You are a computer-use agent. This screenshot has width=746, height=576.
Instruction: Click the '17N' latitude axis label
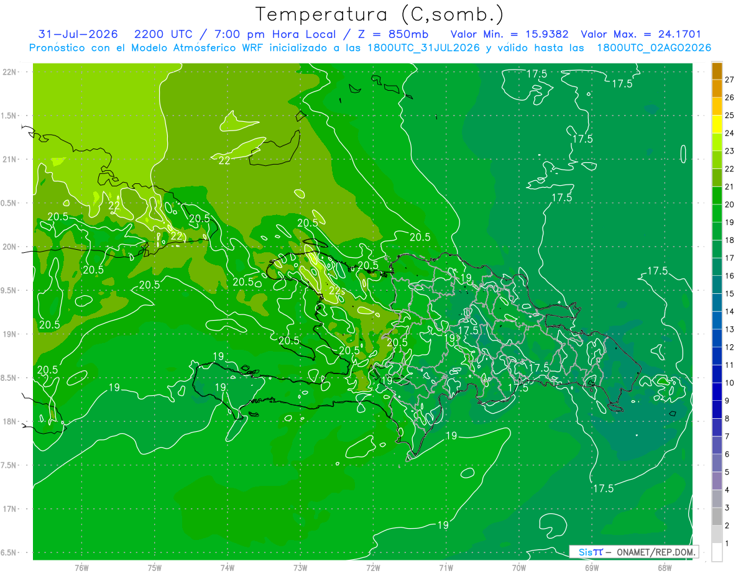(9, 509)
